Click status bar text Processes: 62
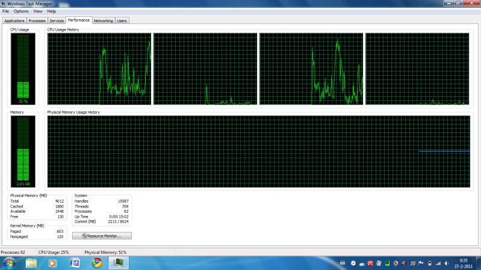Image resolution: width=481 pixels, height=270 pixels. (x=13, y=252)
